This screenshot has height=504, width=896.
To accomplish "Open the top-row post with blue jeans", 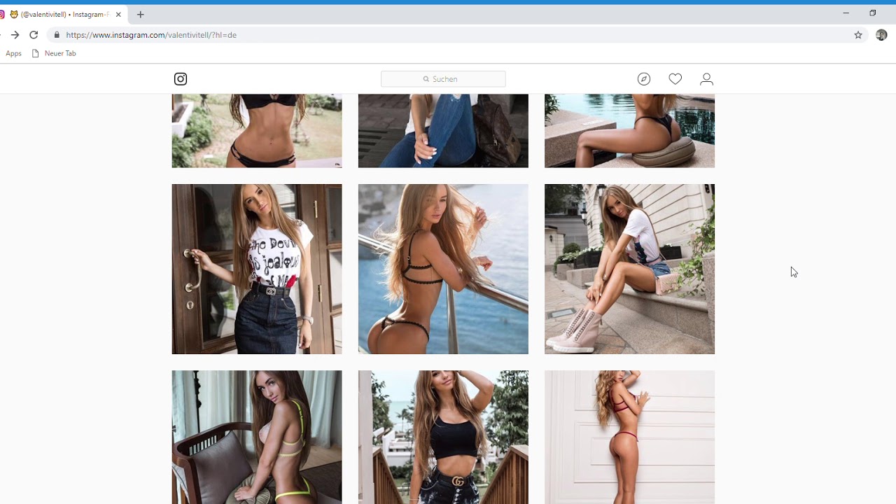I will (443, 131).
